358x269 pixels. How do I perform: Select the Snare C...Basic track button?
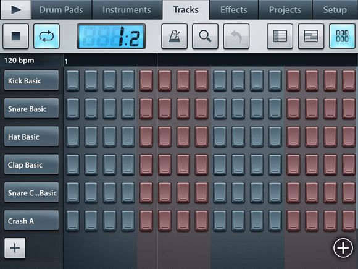coord(31,192)
